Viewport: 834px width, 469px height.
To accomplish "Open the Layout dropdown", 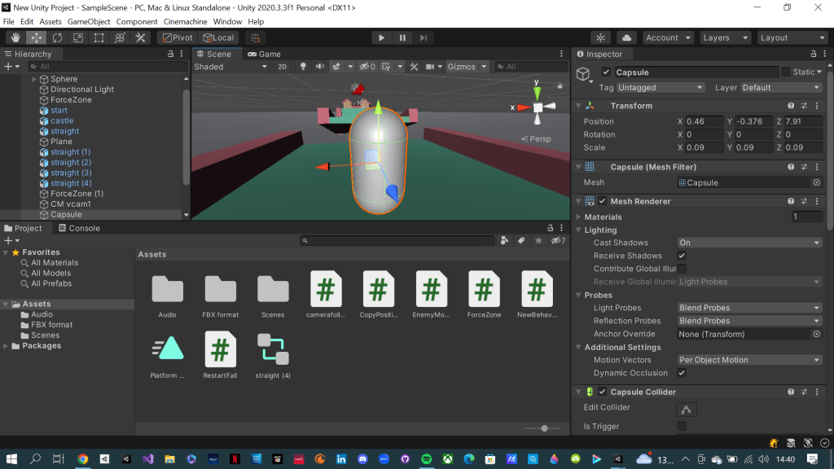I will (x=792, y=37).
